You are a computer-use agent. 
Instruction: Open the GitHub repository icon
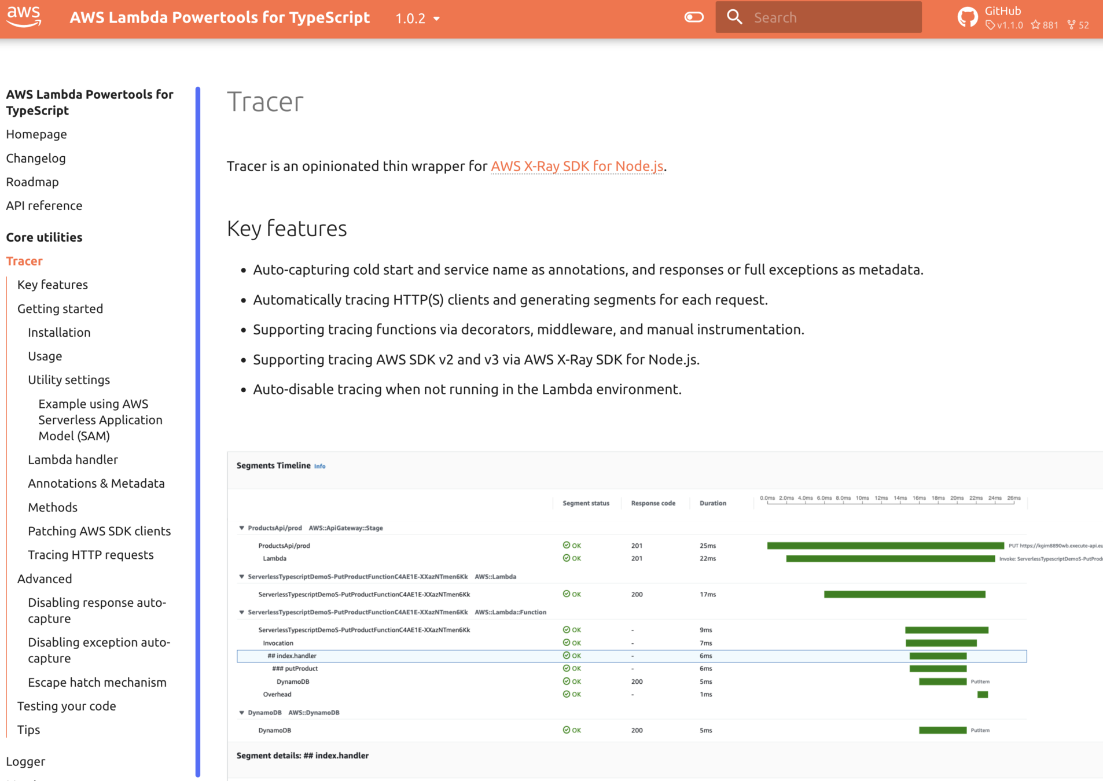968,17
